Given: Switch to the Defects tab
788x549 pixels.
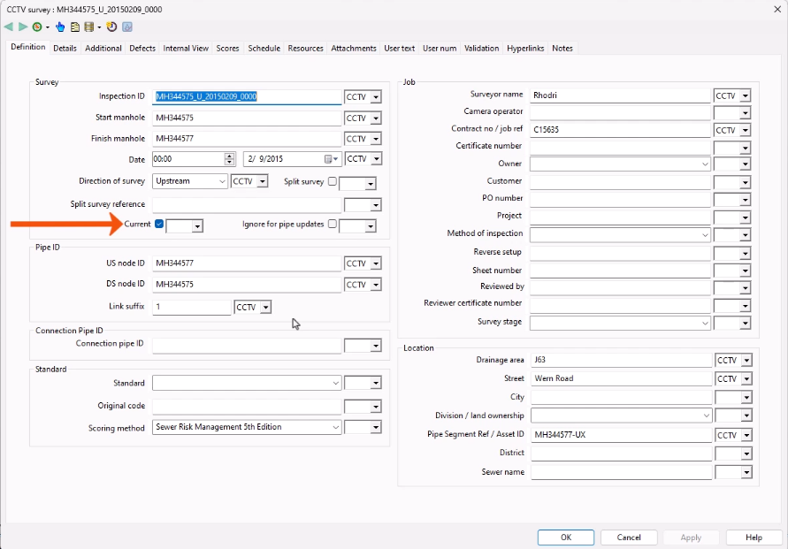Looking at the screenshot, I should point(142,48).
